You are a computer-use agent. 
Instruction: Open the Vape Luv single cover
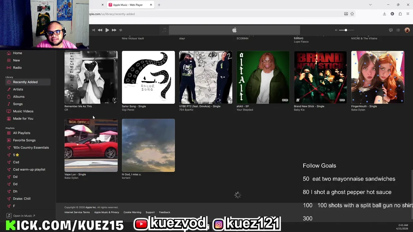[91, 145]
